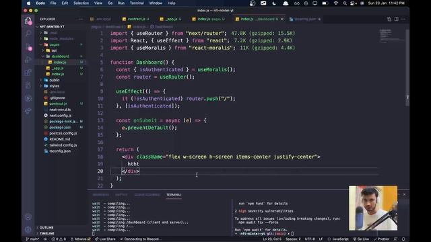Open the Help menu
Screen dimensions: 431x242
172,3
